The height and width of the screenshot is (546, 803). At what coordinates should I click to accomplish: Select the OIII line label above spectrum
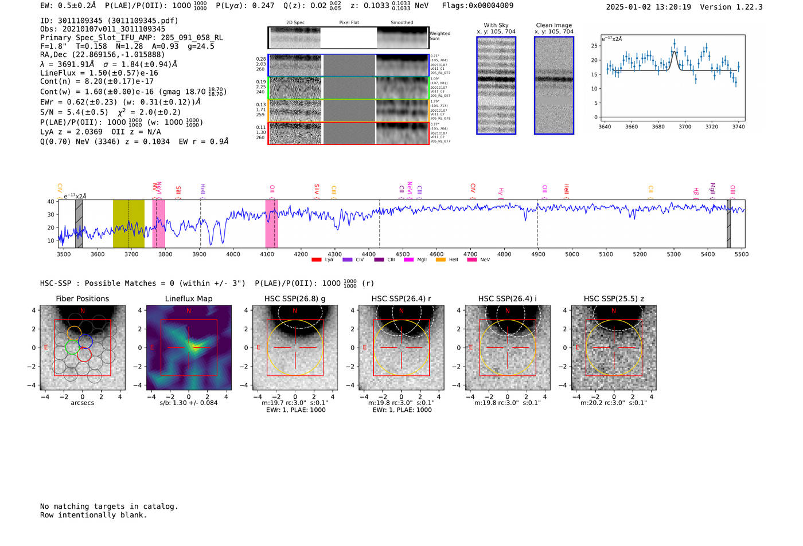(x=732, y=190)
